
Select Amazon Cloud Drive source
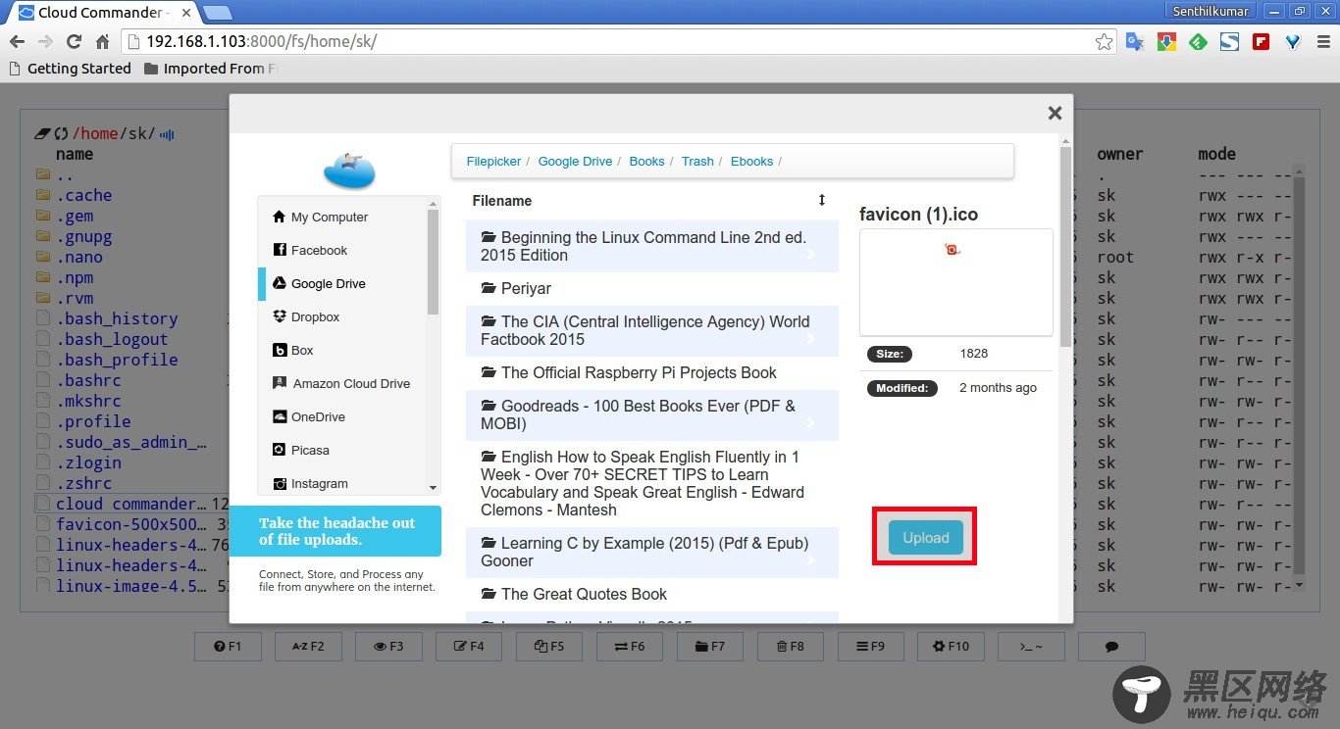coord(342,383)
